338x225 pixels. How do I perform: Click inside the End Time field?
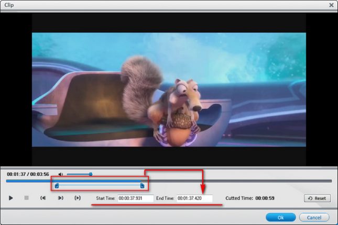tap(194, 199)
